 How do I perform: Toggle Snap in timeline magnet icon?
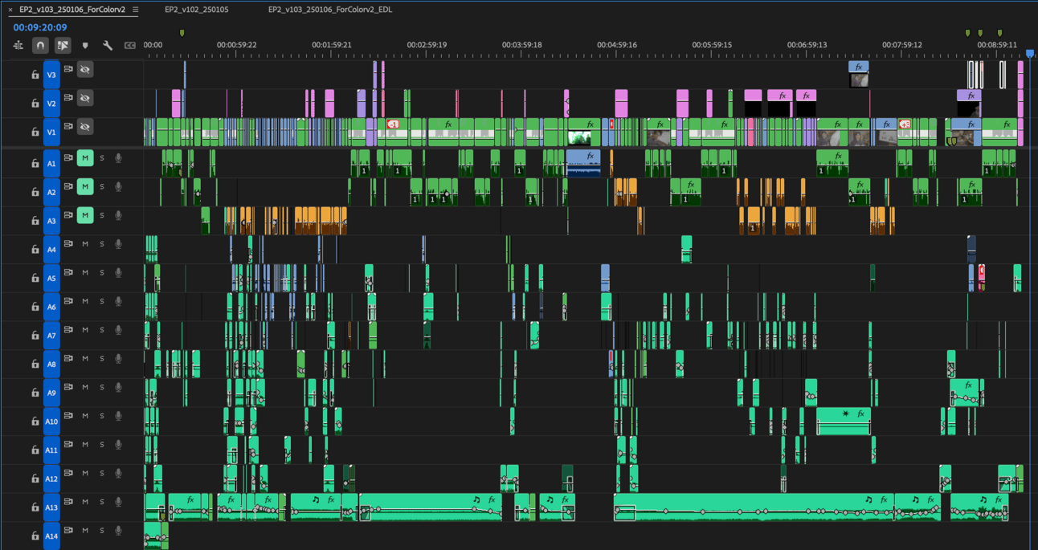40,46
